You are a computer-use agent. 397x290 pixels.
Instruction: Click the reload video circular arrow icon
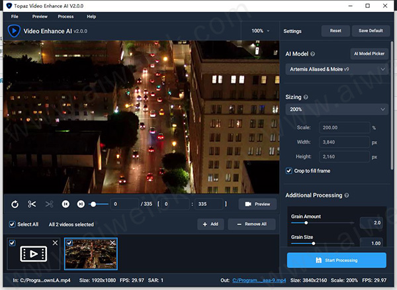(15, 204)
